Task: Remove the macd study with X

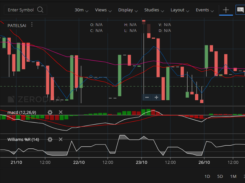Action: 60,112
